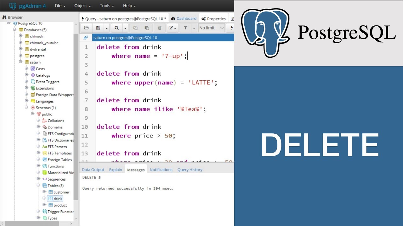Screen dimensions: 403x226
Task: Open the Save options dropdown arrow
Action: [x=106, y=28]
